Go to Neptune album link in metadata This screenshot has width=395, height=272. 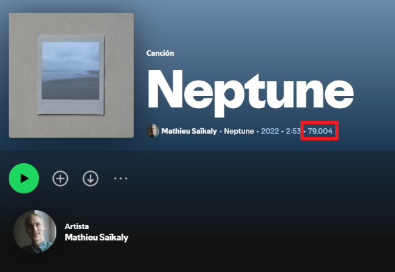(239, 131)
